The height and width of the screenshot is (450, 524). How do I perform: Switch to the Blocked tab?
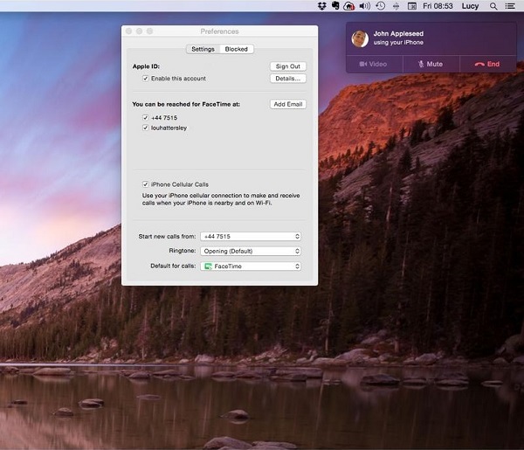pyautogui.click(x=237, y=49)
